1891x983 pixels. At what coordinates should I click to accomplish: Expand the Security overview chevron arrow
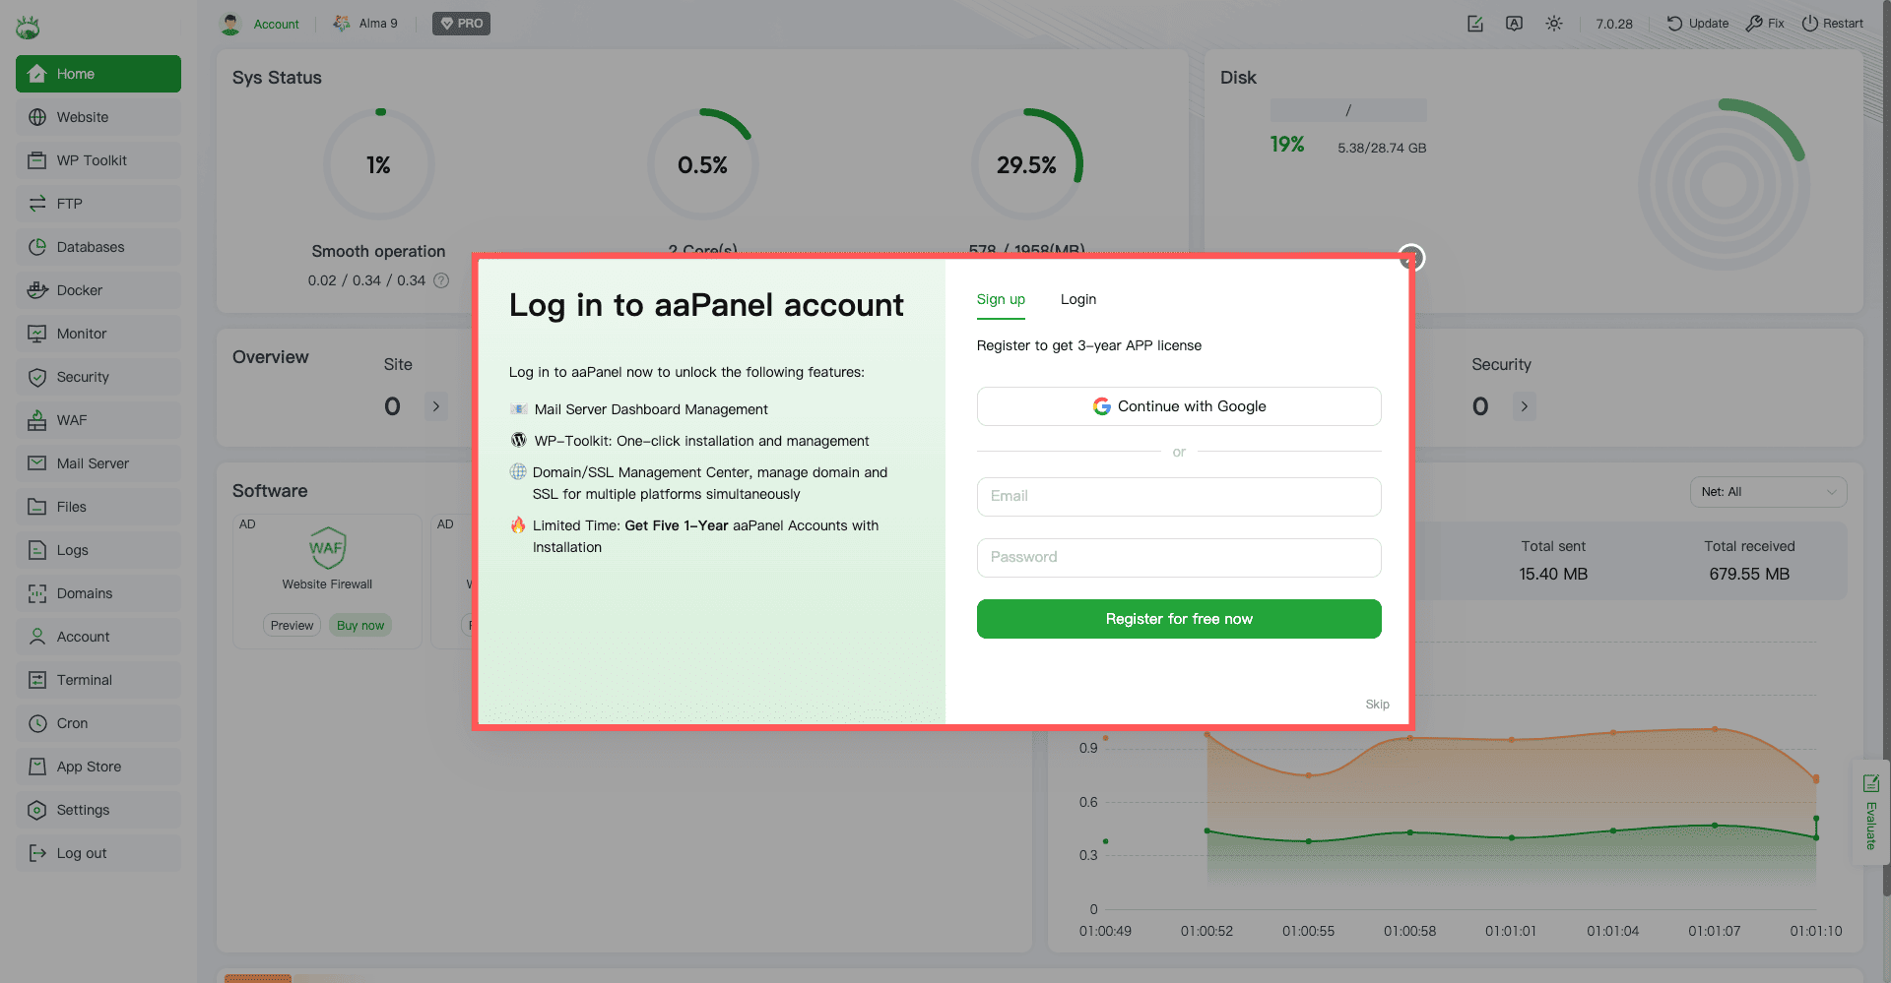pos(1524,406)
